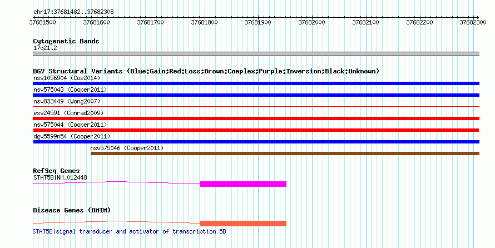Click the nsv575043 (Cooper2011) label
The height and width of the screenshot is (248, 495).
coord(70,90)
